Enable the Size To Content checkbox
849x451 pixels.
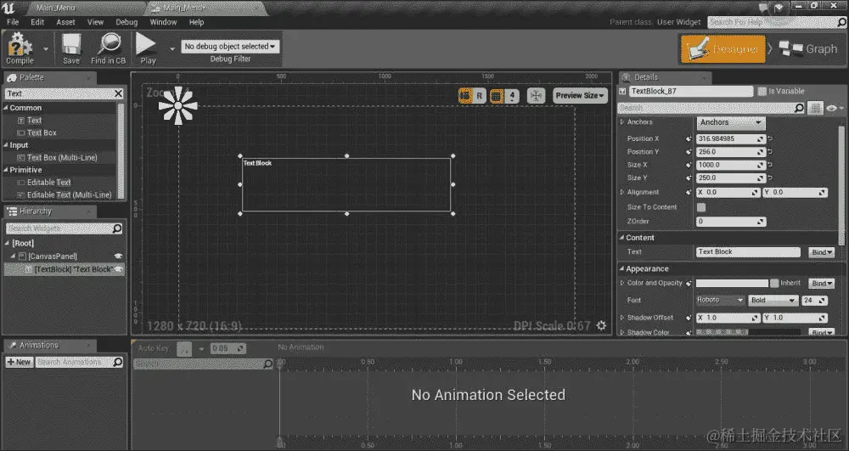click(701, 207)
